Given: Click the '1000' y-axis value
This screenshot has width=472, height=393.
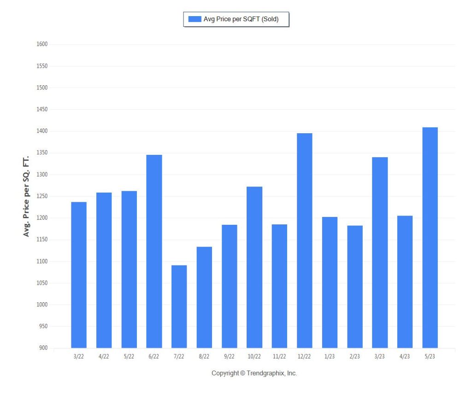Looking at the screenshot, I should (42, 305).
